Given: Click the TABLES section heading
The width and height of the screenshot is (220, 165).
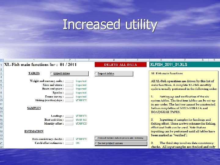Looking at the screenshot, I should [34, 73].
